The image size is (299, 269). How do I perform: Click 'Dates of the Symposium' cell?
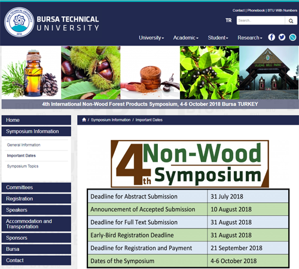point(147,261)
